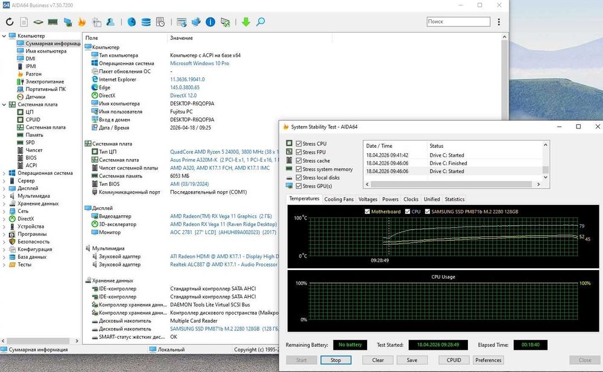Select Датчики (sensors) in the tree

tap(36, 97)
